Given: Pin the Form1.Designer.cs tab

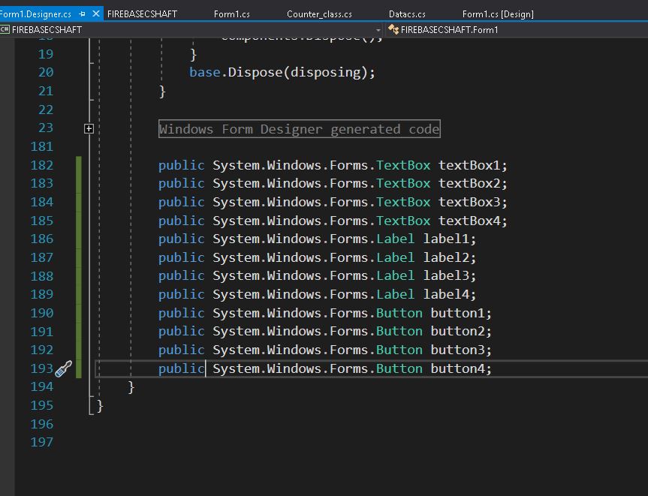Looking at the screenshot, I should (83, 13).
